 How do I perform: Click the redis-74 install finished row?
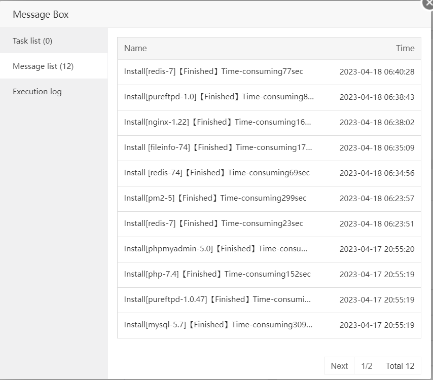click(x=216, y=173)
